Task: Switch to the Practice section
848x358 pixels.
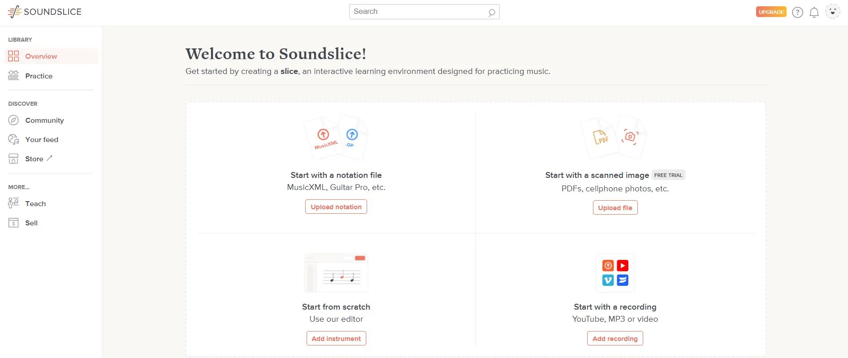Action: pyautogui.click(x=39, y=76)
